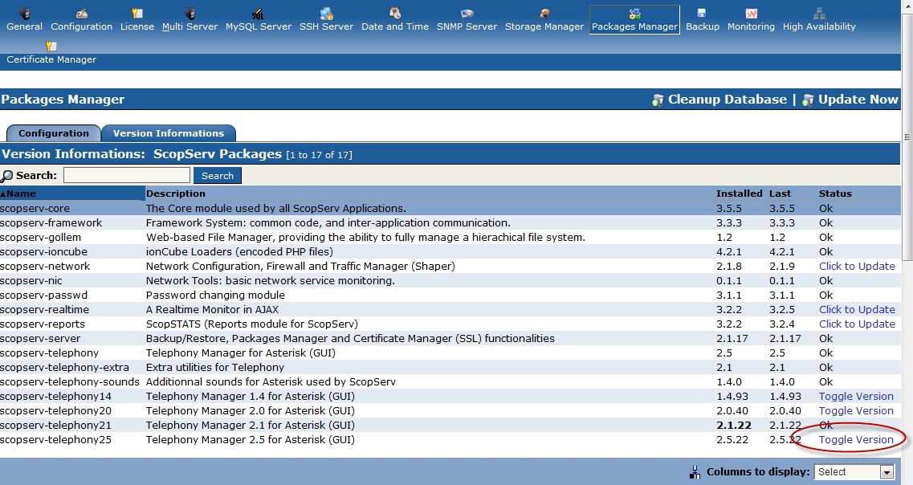913x485 pixels.
Task: Open the Multi Server icon
Action: pyautogui.click(x=190, y=13)
